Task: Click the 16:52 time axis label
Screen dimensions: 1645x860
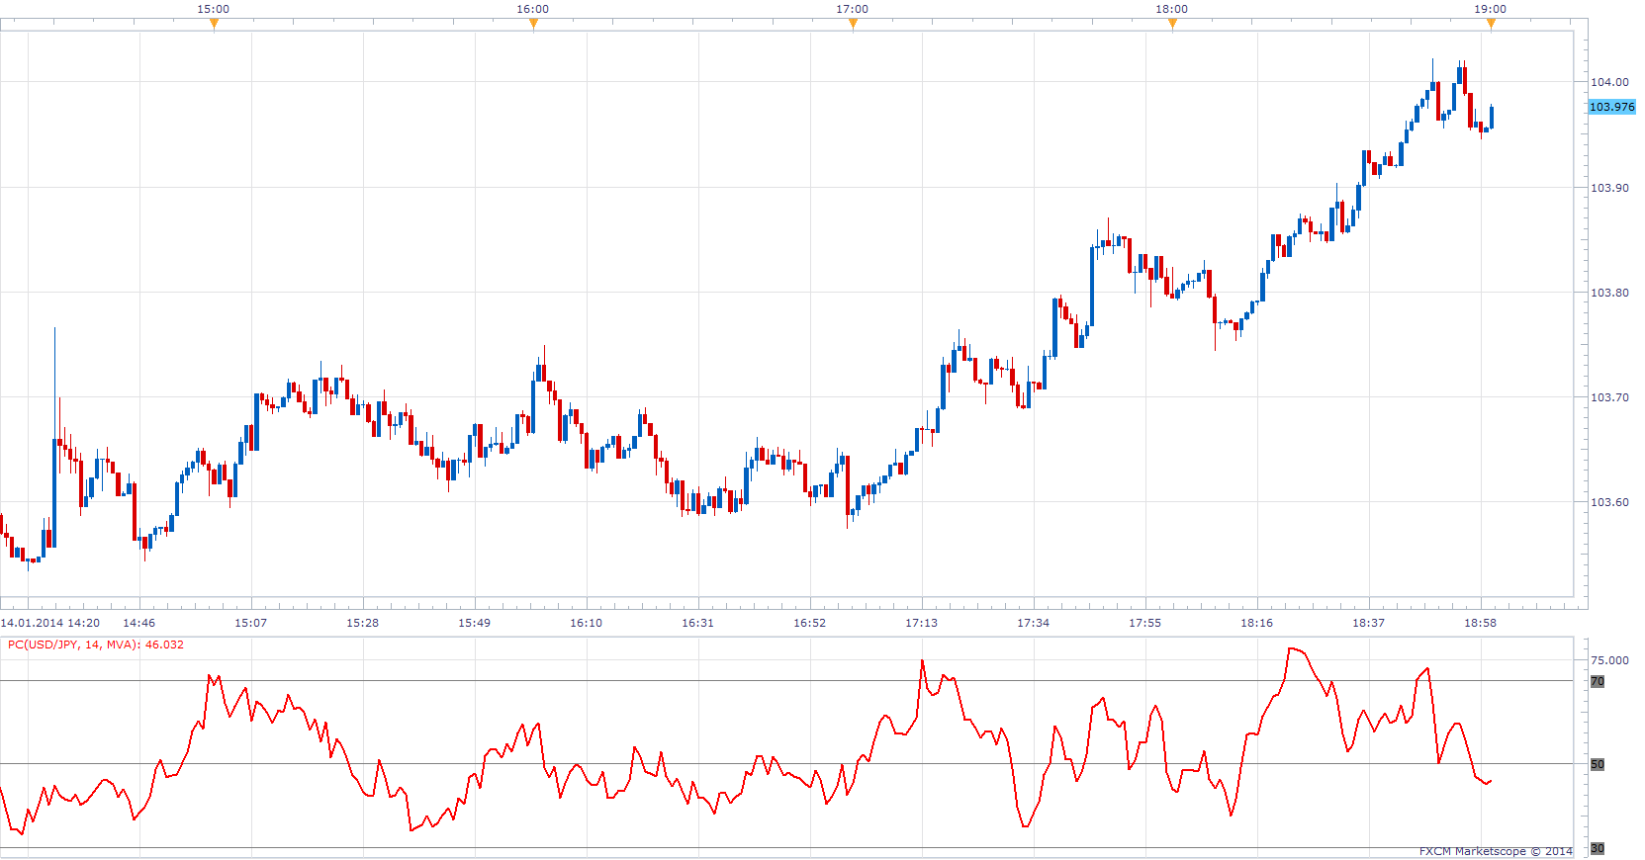Action: [809, 623]
